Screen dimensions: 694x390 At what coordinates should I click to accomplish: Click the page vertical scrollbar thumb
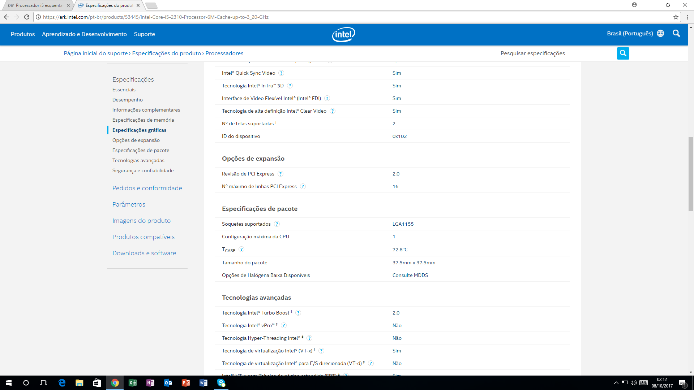(x=691, y=174)
